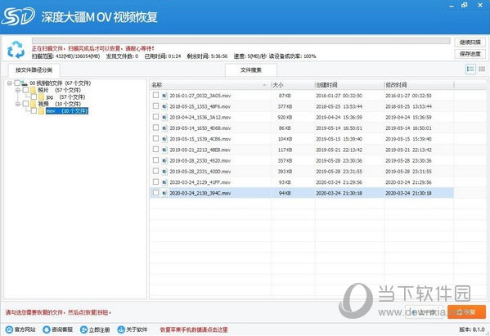Click the SD logo in title bar
This screenshot has height=336, width=490.
[x=18, y=16]
